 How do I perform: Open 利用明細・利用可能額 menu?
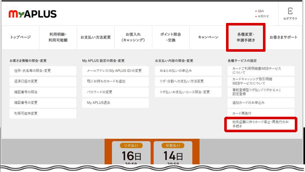click(x=58, y=37)
